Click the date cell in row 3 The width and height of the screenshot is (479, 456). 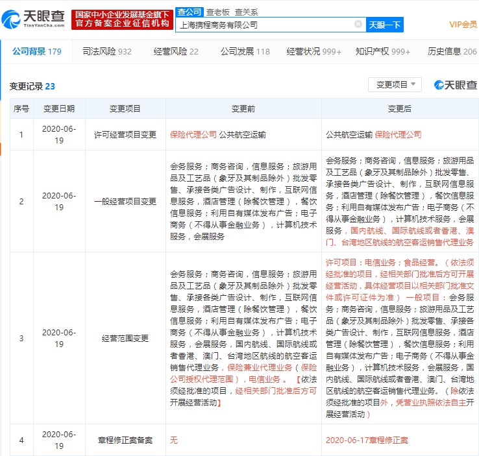click(x=59, y=338)
